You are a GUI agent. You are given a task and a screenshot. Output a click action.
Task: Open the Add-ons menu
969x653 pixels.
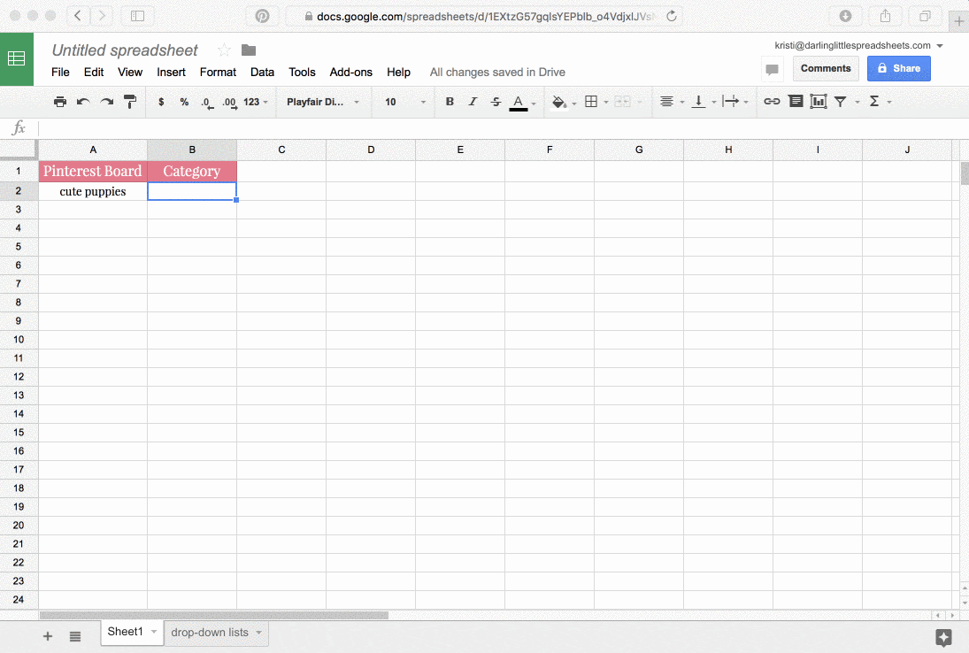click(351, 73)
